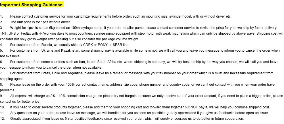
Task: Click the contact us for better price line
Action: point(20,102)
